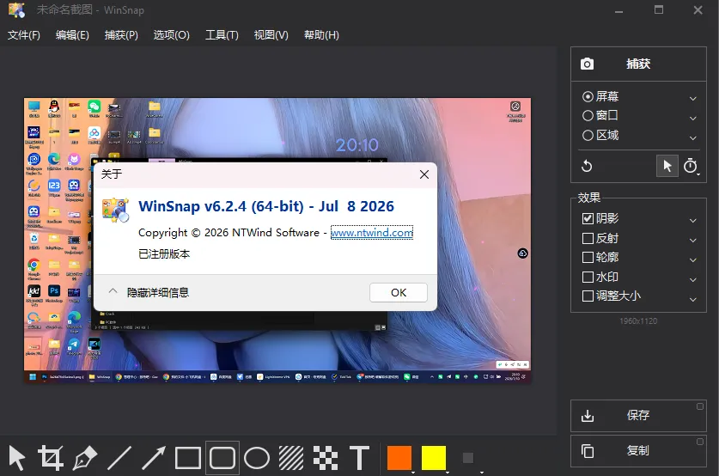Select the 区域 capture mode radio
Image resolution: width=719 pixels, height=476 pixels.
pyautogui.click(x=588, y=135)
